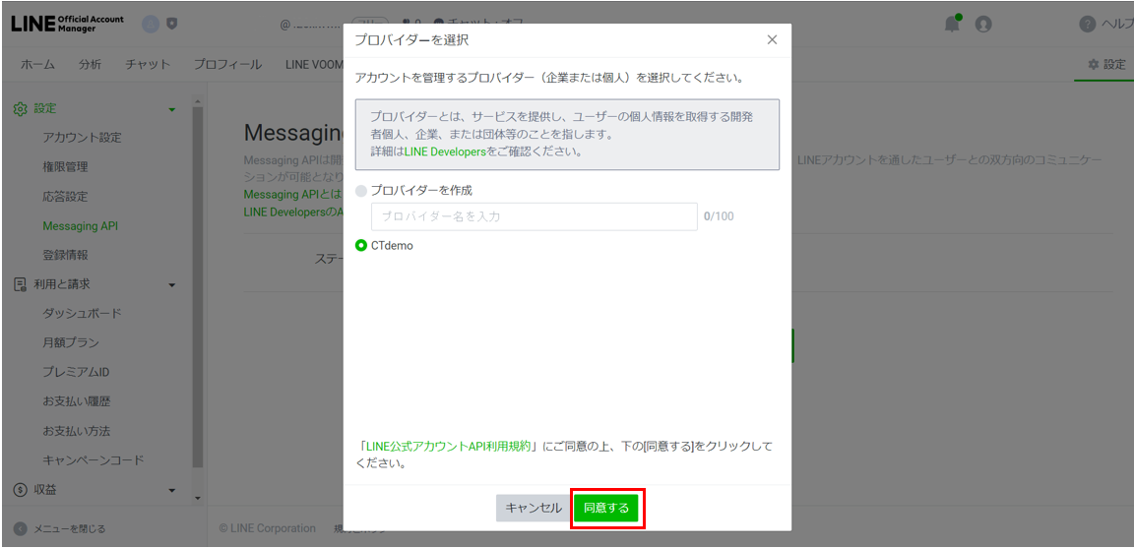Click the 収益 dollar coin icon
The image size is (1134, 548).
(20, 490)
